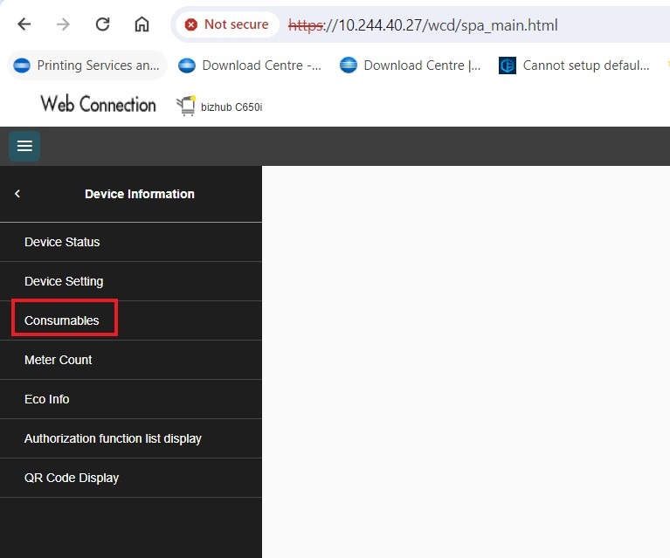This screenshot has width=670, height=558.
Task: Open the Consumables section
Action: [62, 320]
